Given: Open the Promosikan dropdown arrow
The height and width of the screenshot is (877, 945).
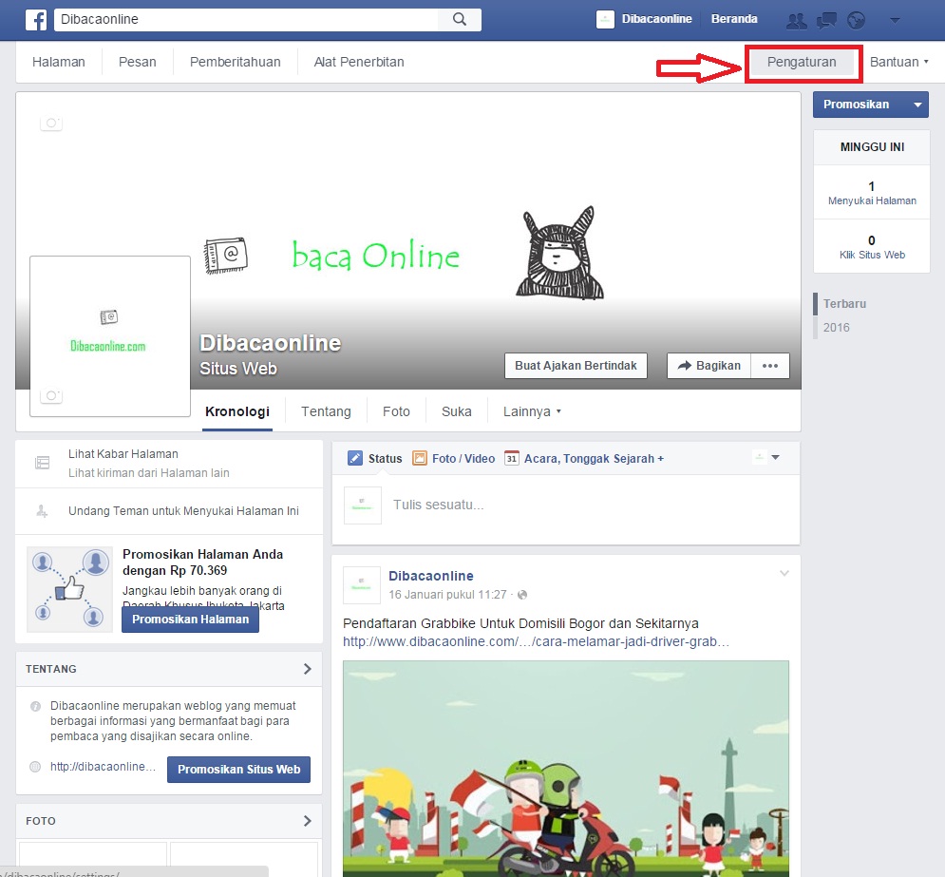Looking at the screenshot, I should click(x=917, y=105).
